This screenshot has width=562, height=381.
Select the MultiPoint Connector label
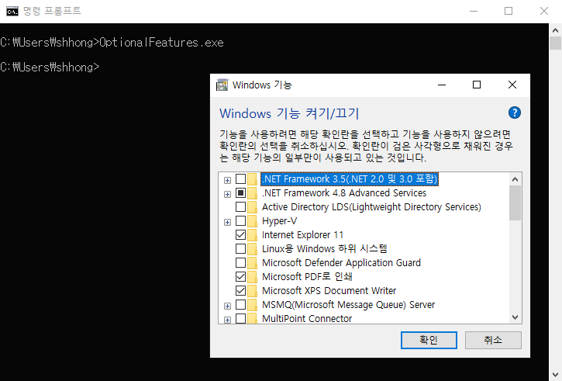coord(307,318)
